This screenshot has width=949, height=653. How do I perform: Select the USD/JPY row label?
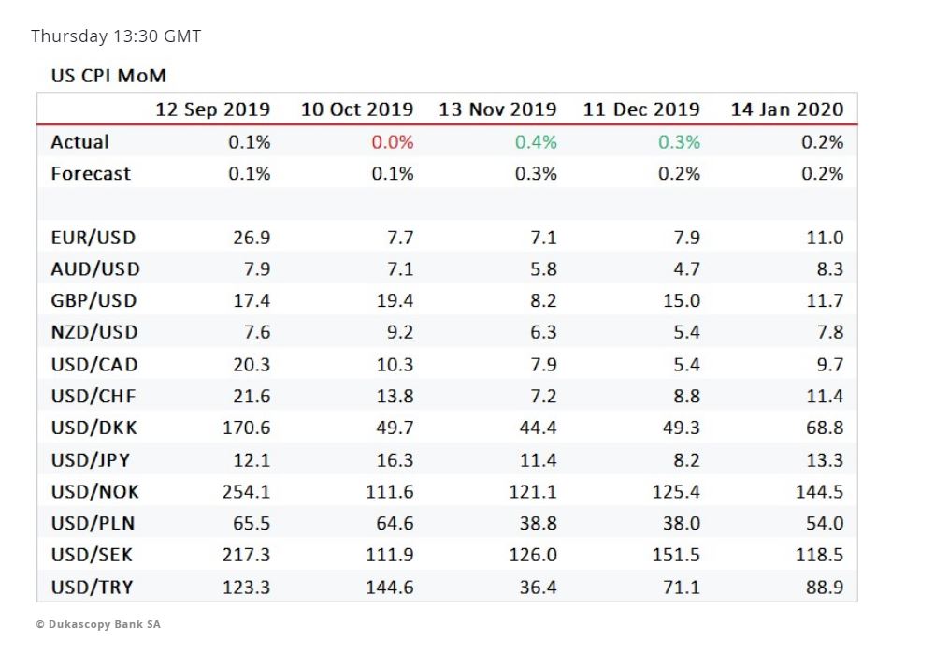coord(92,460)
